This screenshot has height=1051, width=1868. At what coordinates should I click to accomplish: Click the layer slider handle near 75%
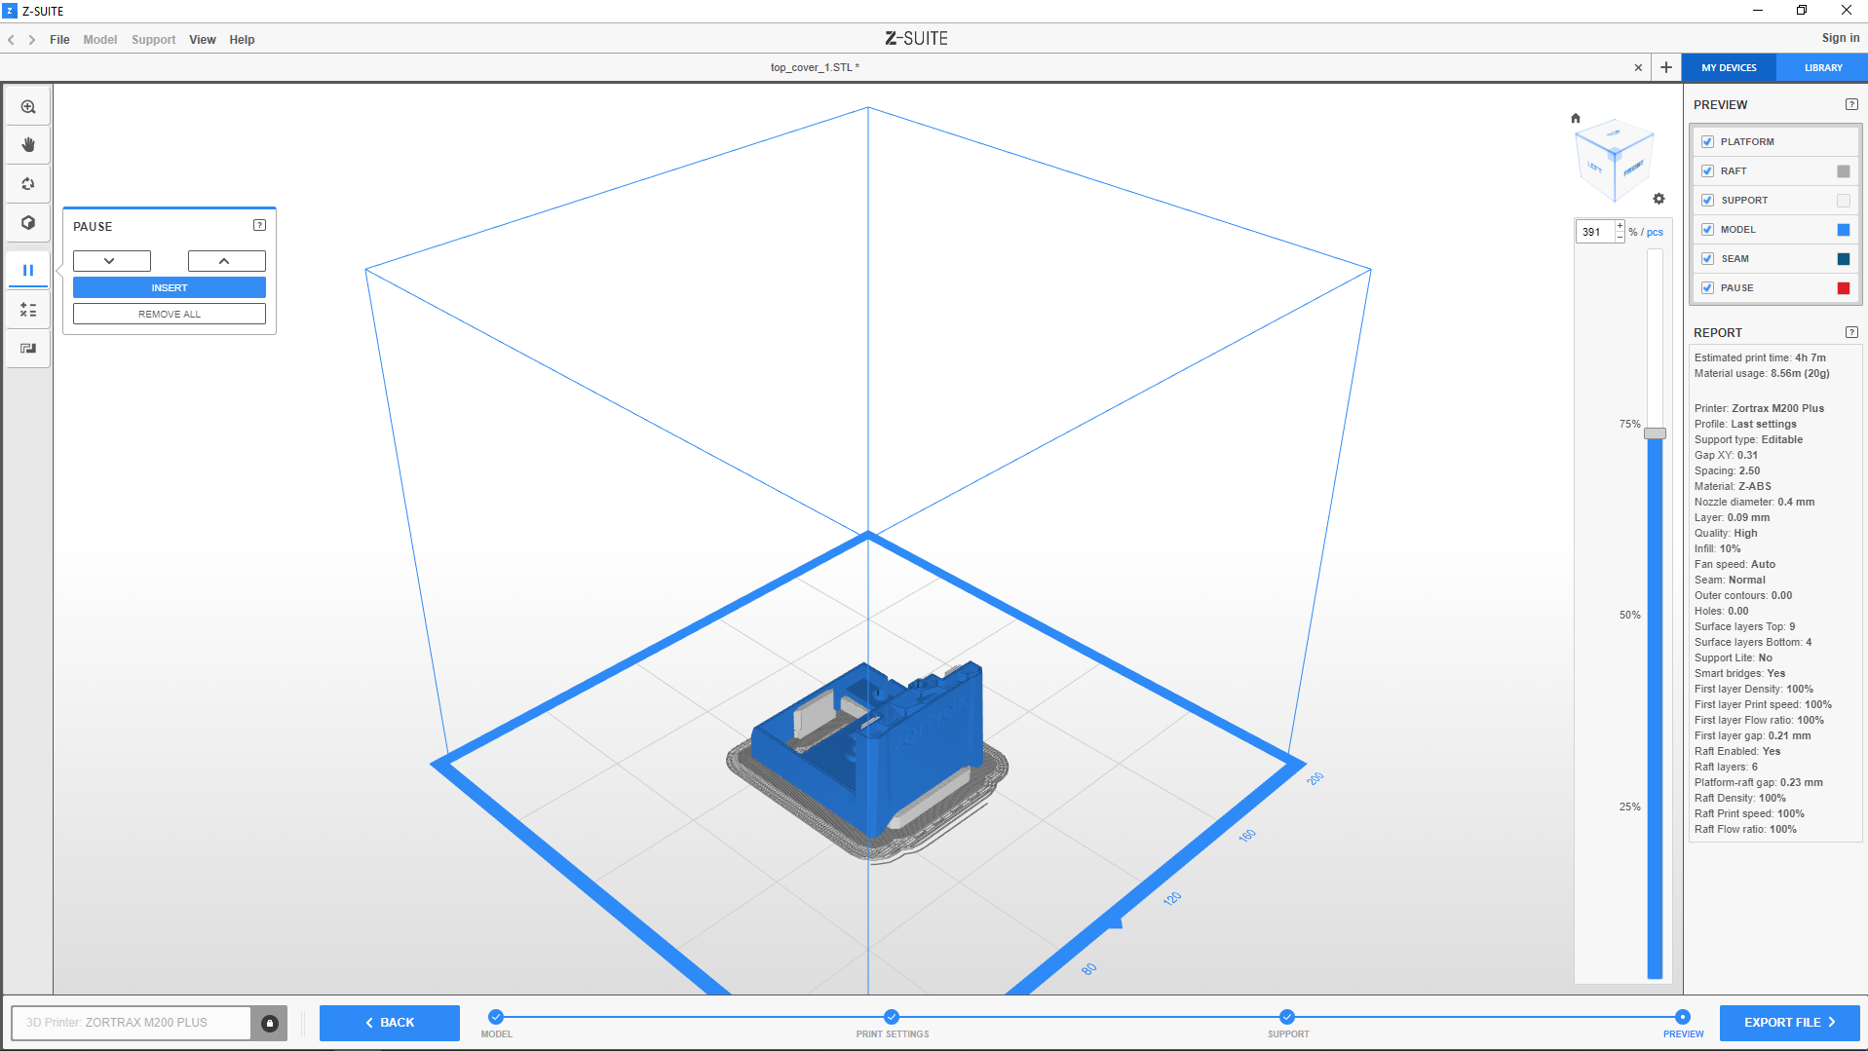1655,432
